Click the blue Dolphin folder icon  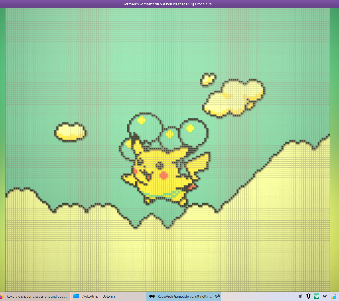tap(76, 296)
